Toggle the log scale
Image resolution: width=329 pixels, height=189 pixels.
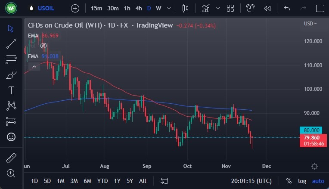[x=302, y=181]
